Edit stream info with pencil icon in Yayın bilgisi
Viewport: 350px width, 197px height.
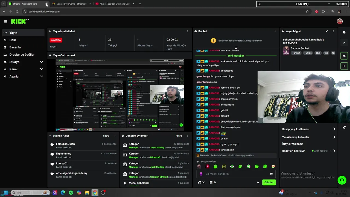click(x=326, y=31)
